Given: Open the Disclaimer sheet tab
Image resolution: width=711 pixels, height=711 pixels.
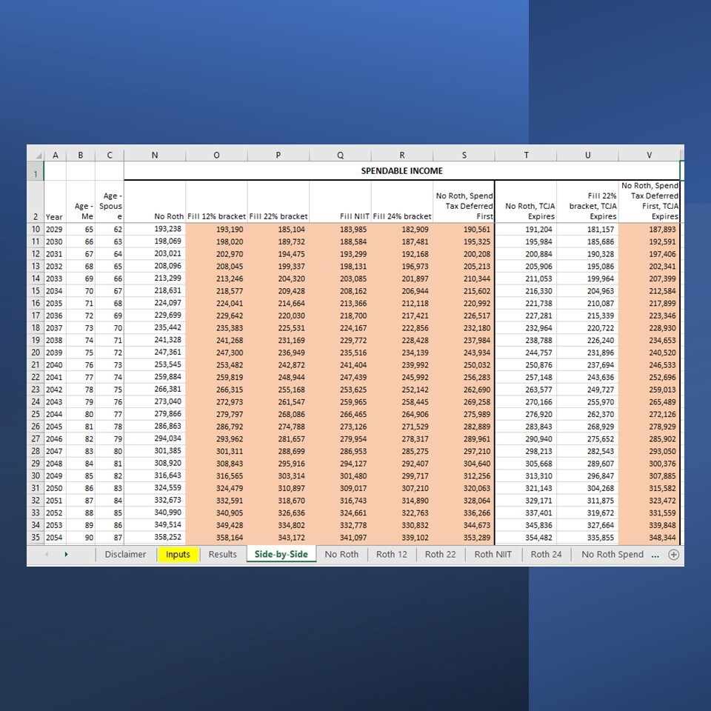Looking at the screenshot, I should tap(126, 555).
